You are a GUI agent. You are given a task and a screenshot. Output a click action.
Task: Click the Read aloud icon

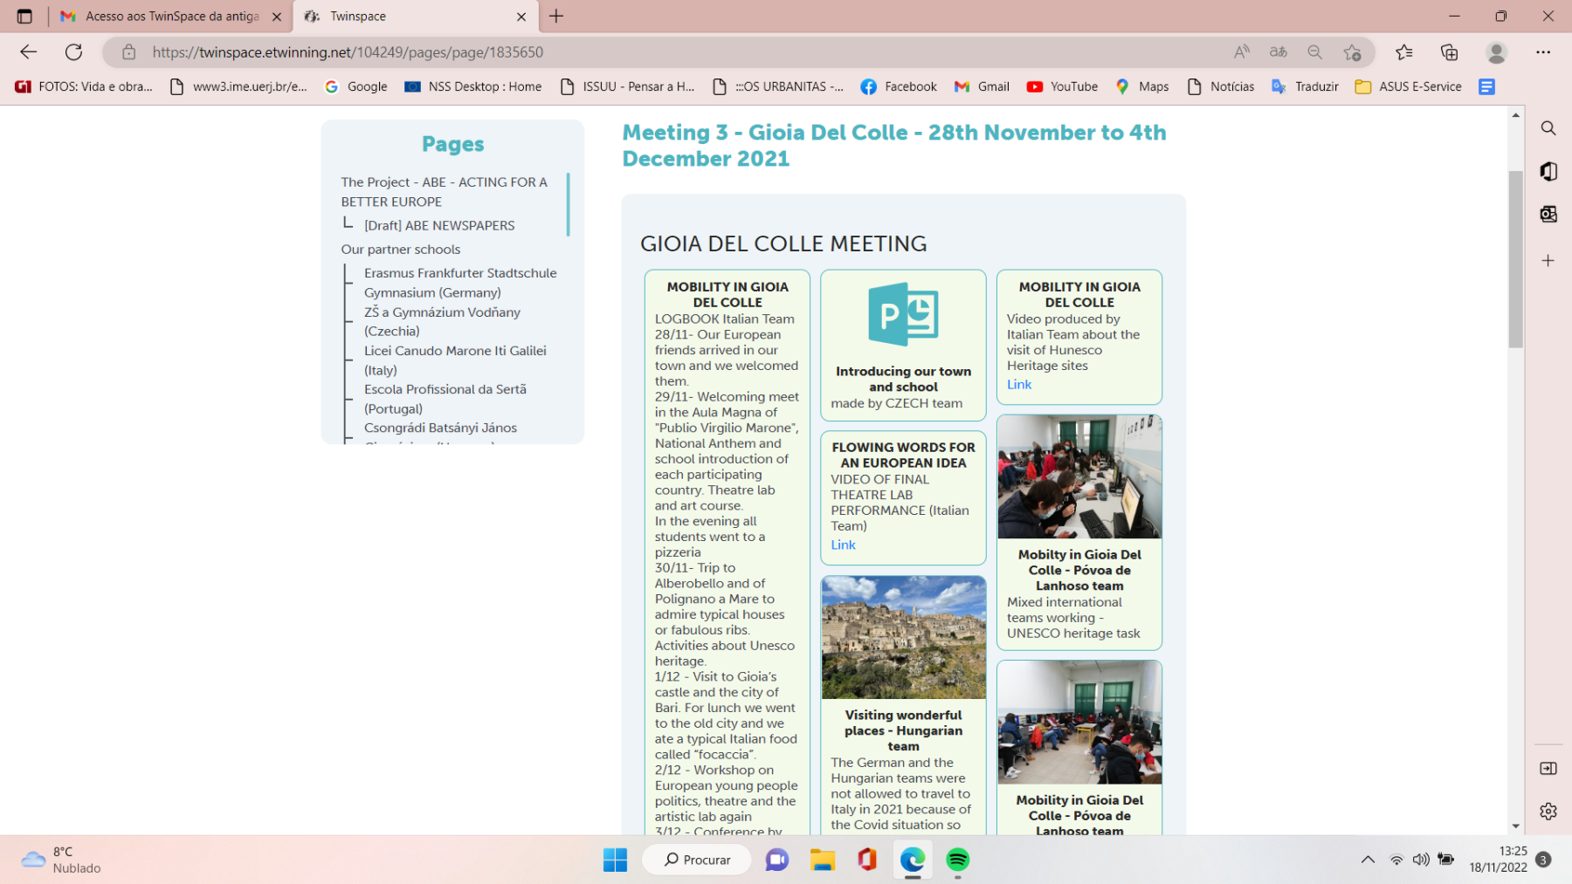[x=1241, y=52]
